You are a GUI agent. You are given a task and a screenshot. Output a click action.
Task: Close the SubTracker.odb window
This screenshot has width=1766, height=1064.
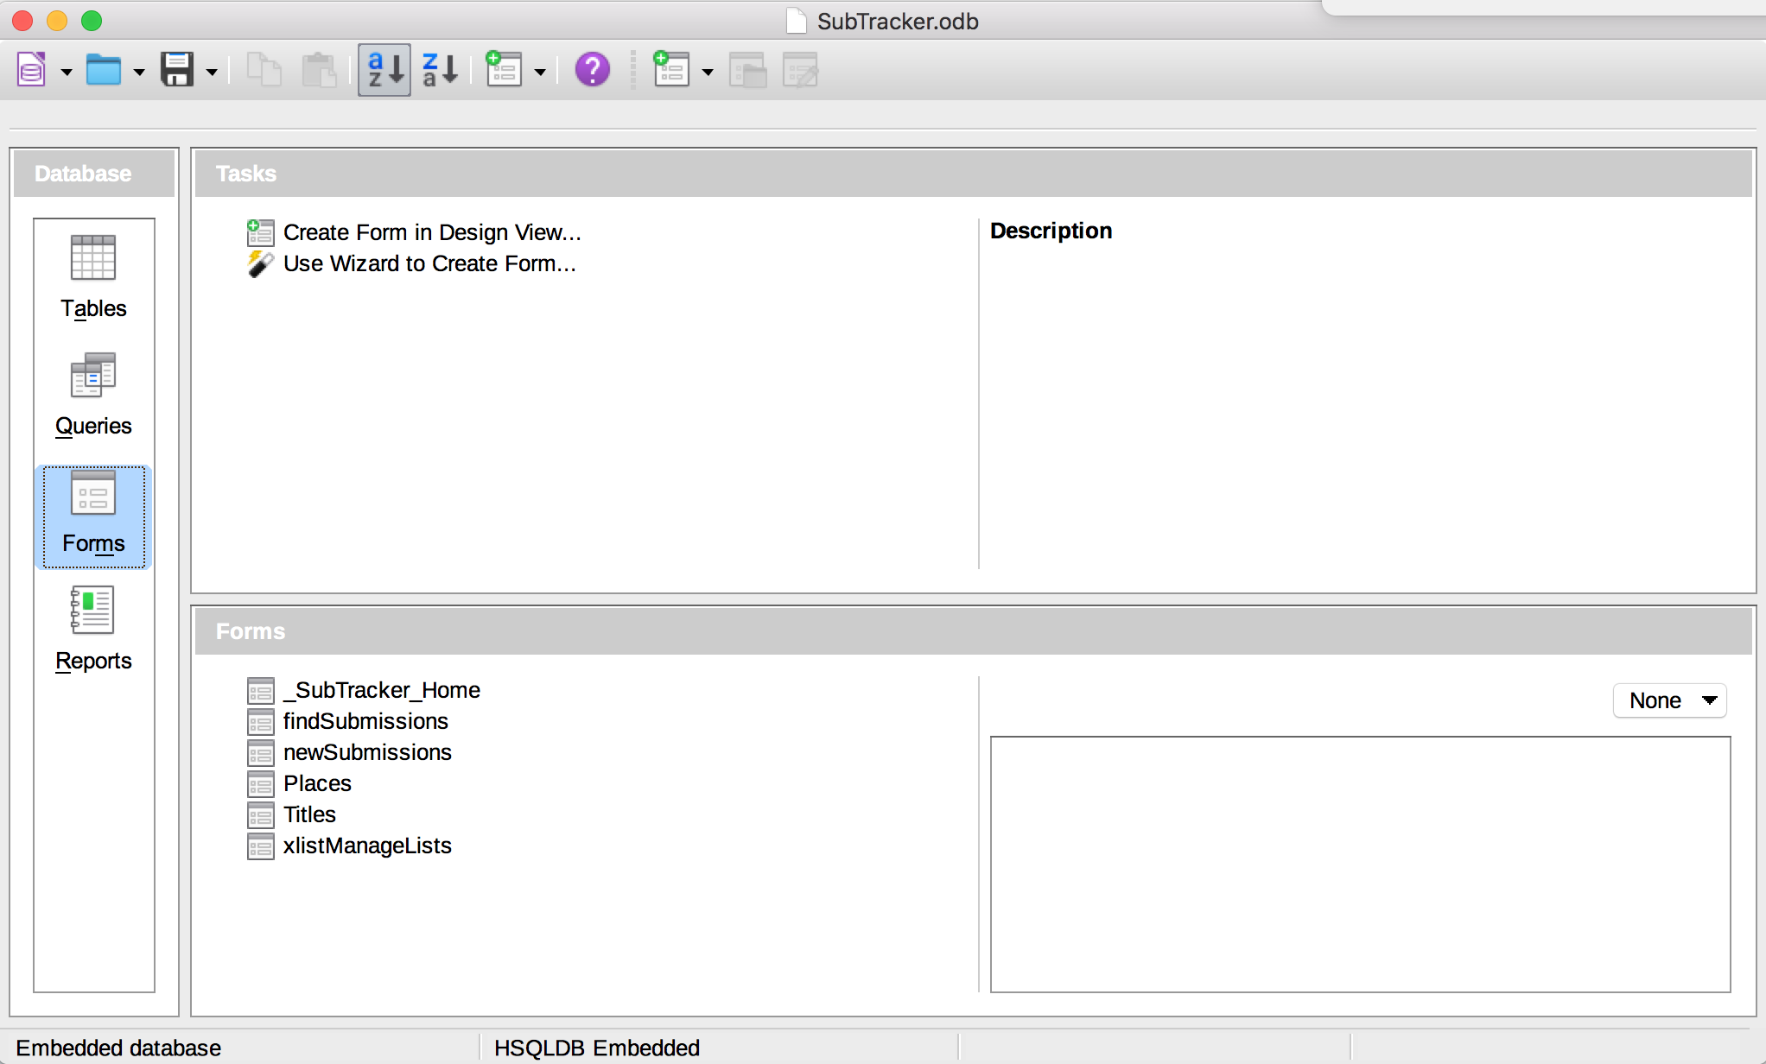click(x=22, y=21)
